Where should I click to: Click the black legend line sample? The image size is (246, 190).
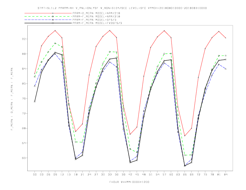tap(48, 23)
